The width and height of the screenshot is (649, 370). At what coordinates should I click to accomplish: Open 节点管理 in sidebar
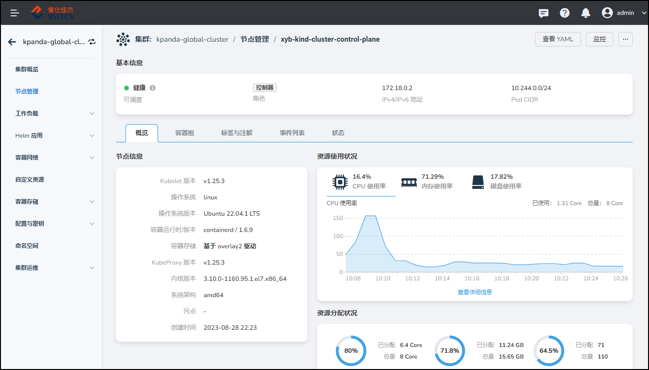click(x=27, y=92)
